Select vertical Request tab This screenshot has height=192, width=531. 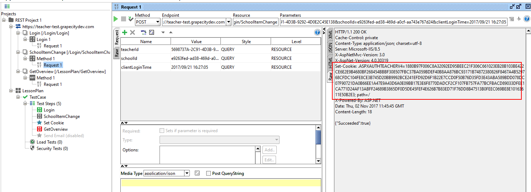point(116,37)
